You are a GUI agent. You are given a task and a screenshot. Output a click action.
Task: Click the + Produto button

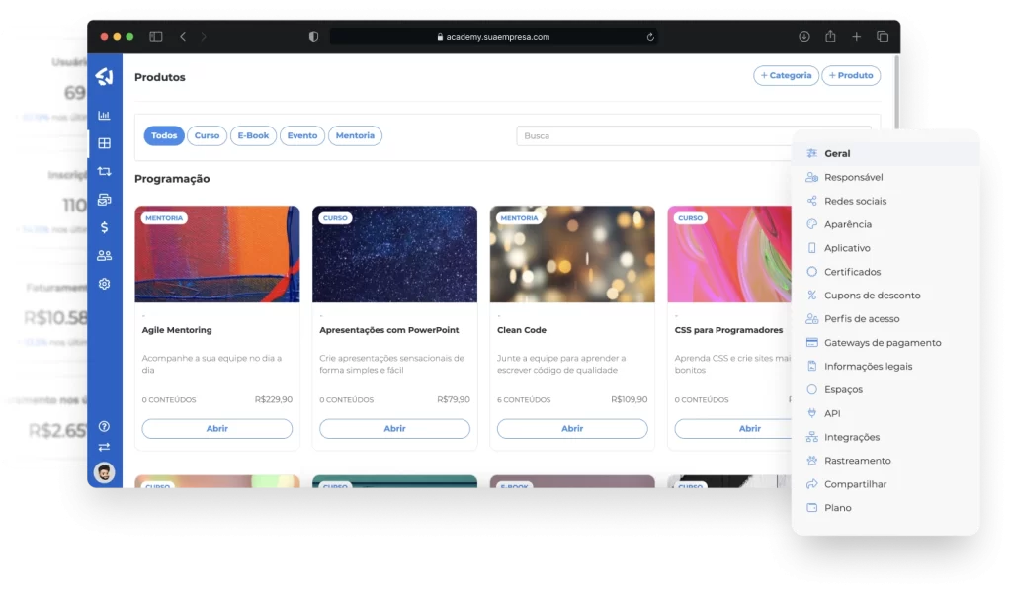pyautogui.click(x=851, y=75)
